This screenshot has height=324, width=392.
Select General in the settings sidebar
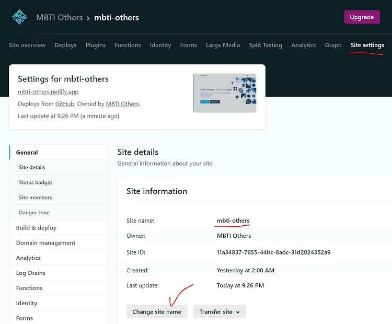click(59, 152)
